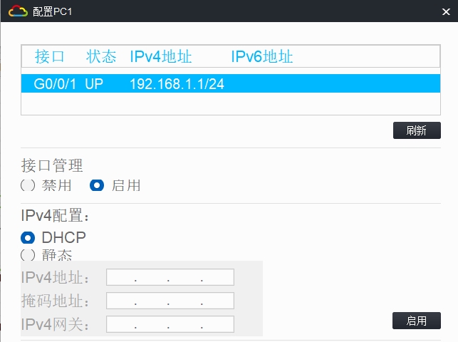This screenshot has width=458, height=342.
Task: Click the UP status cell
Action: coord(94,84)
